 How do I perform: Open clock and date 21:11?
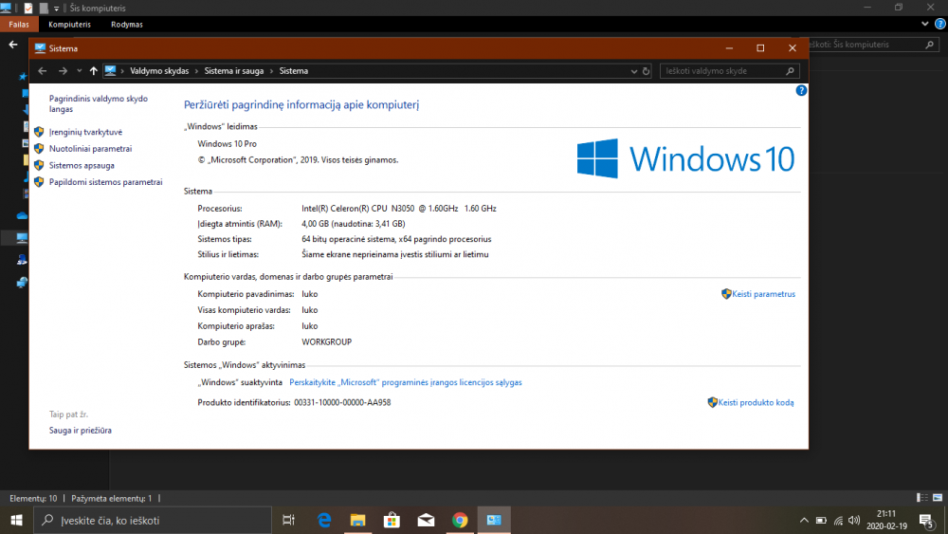[x=886, y=520]
